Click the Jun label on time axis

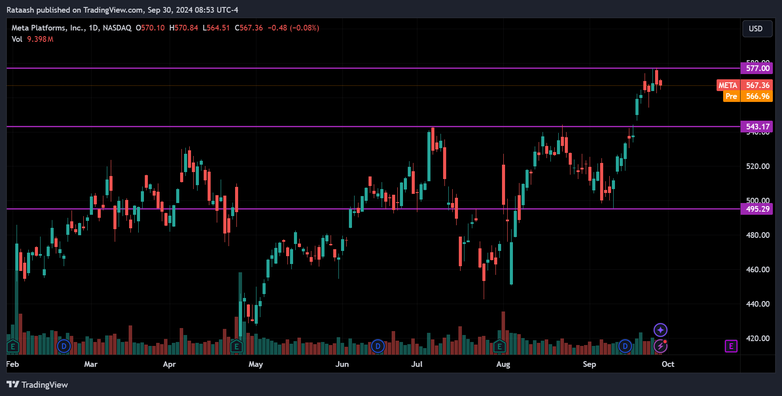coord(342,364)
